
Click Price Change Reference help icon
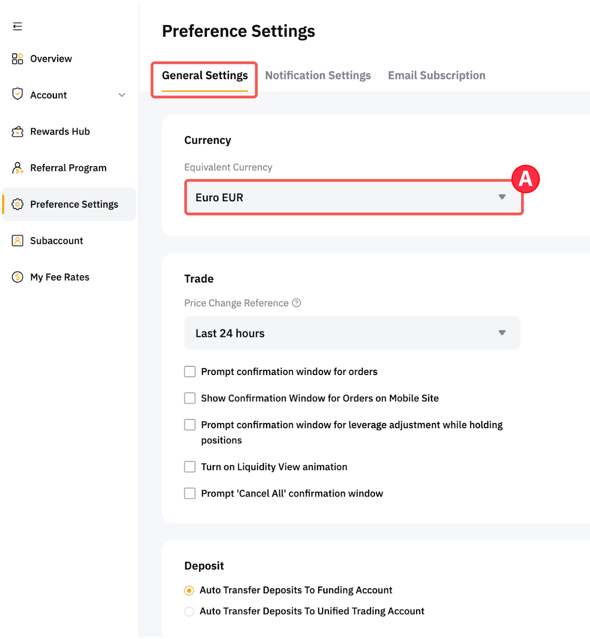[x=296, y=303]
